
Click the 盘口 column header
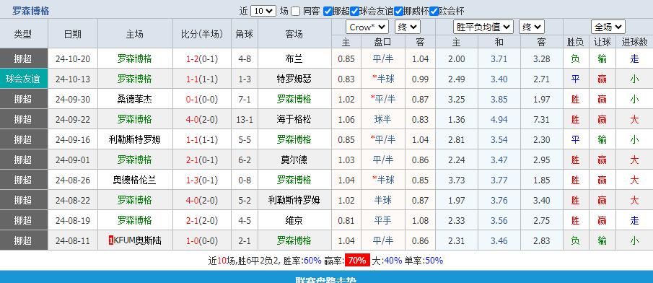[382, 42]
